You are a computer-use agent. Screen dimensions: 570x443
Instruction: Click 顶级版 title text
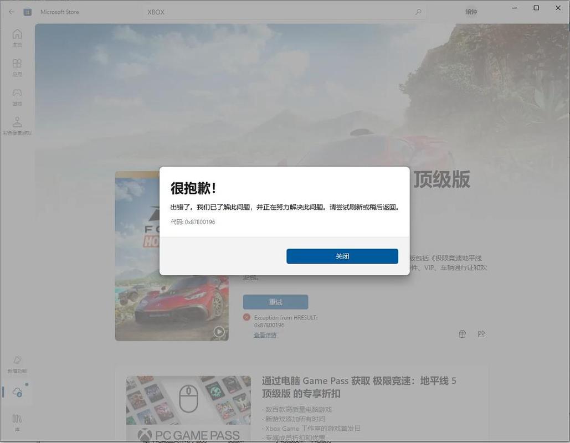pos(441,179)
